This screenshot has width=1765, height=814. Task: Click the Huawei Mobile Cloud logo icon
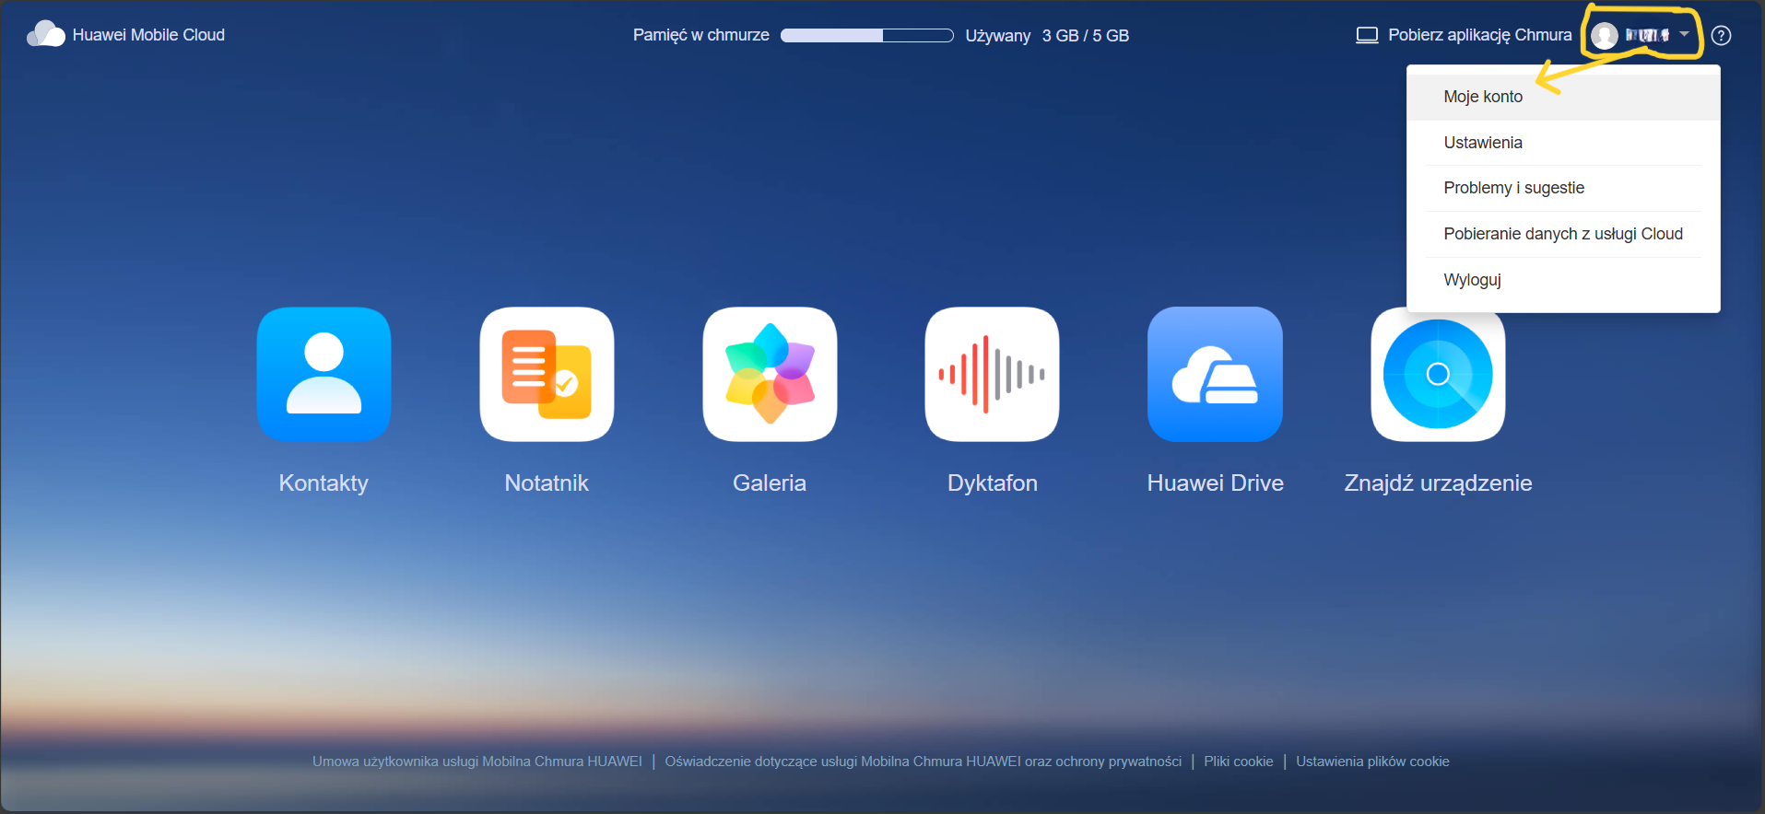tap(46, 34)
